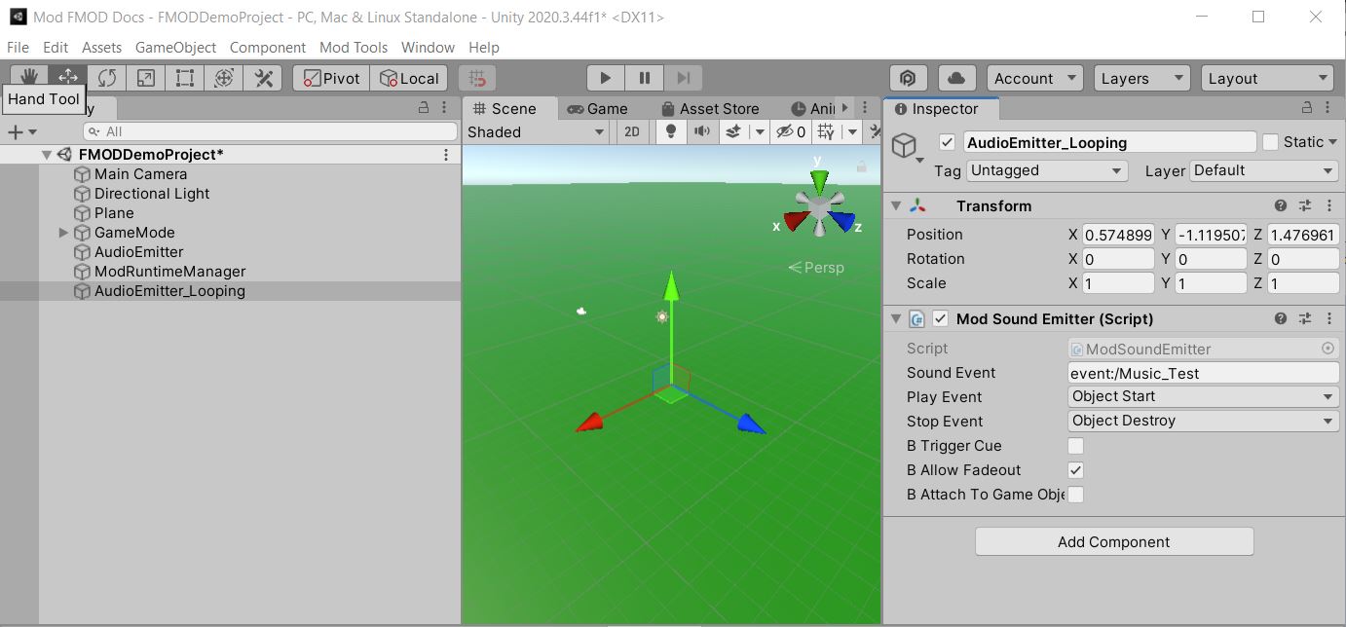This screenshot has width=1346, height=627.
Task: Activate the Hand tool
Action: [29, 77]
